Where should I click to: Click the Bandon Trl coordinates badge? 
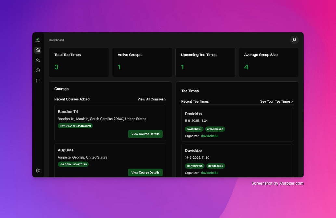point(75,126)
